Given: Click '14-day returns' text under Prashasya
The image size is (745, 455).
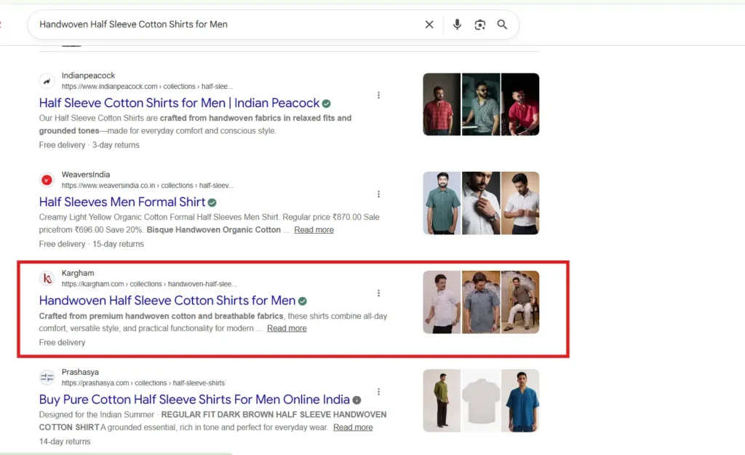Looking at the screenshot, I should (65, 441).
